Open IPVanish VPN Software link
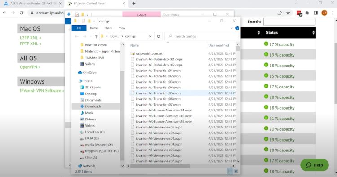This screenshot has height=177, width=337. [42, 90]
